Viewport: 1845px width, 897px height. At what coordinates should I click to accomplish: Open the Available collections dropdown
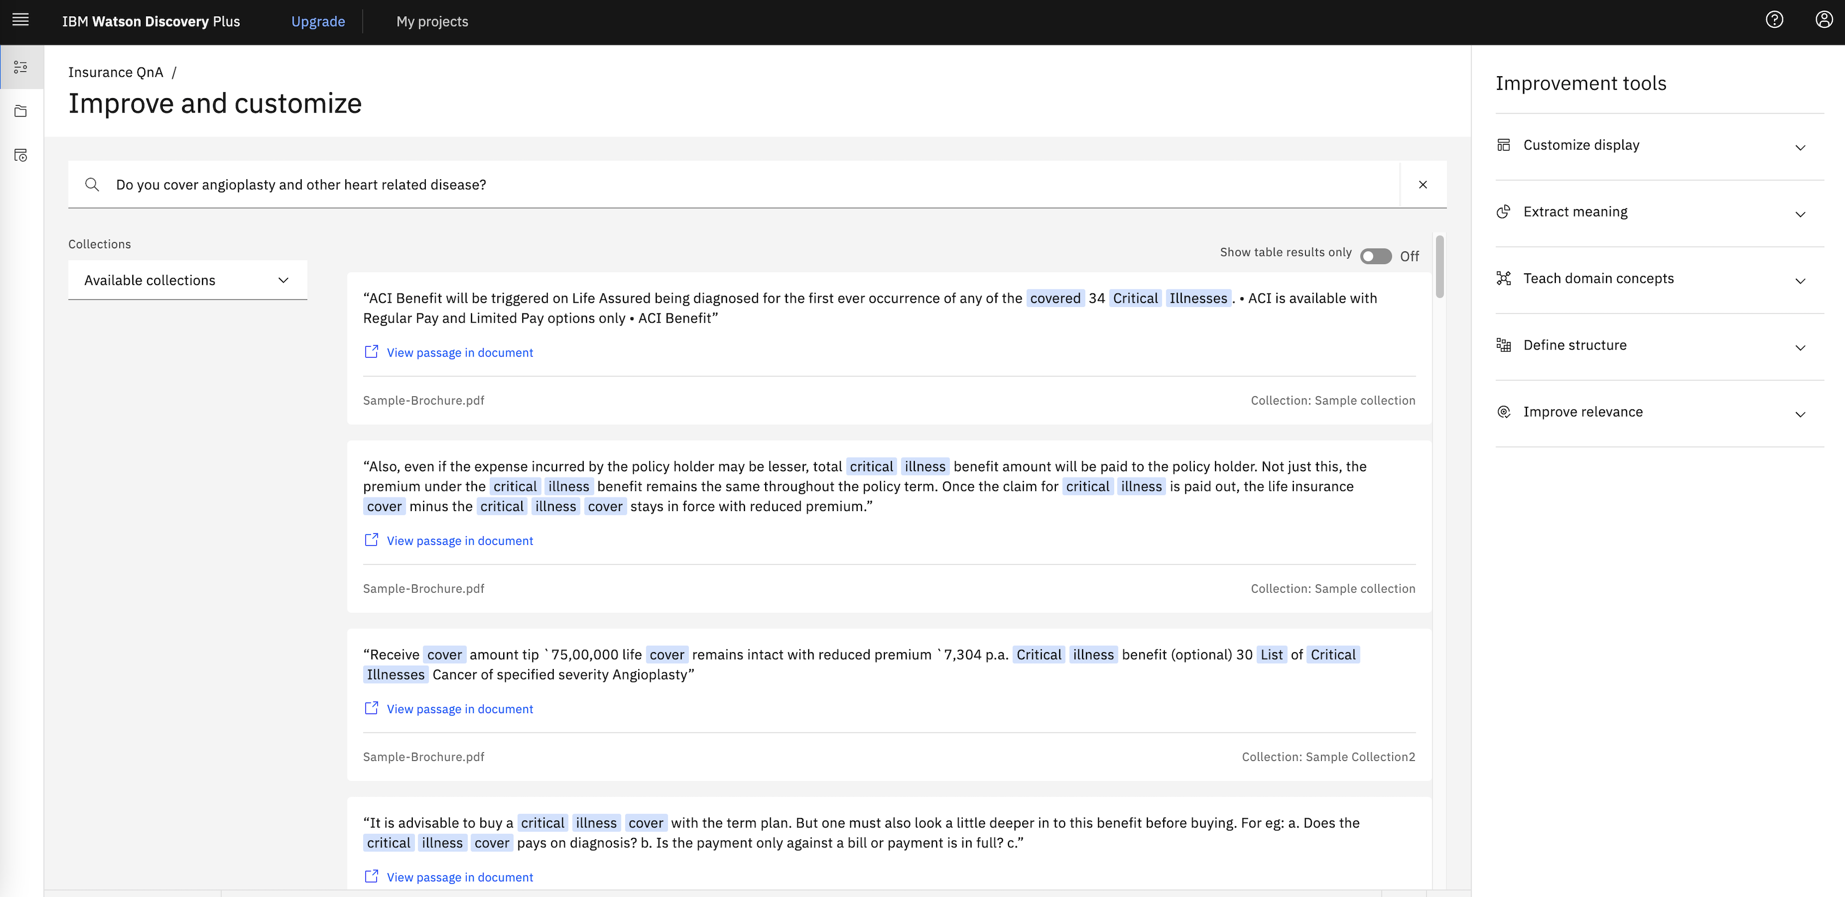pyautogui.click(x=188, y=280)
